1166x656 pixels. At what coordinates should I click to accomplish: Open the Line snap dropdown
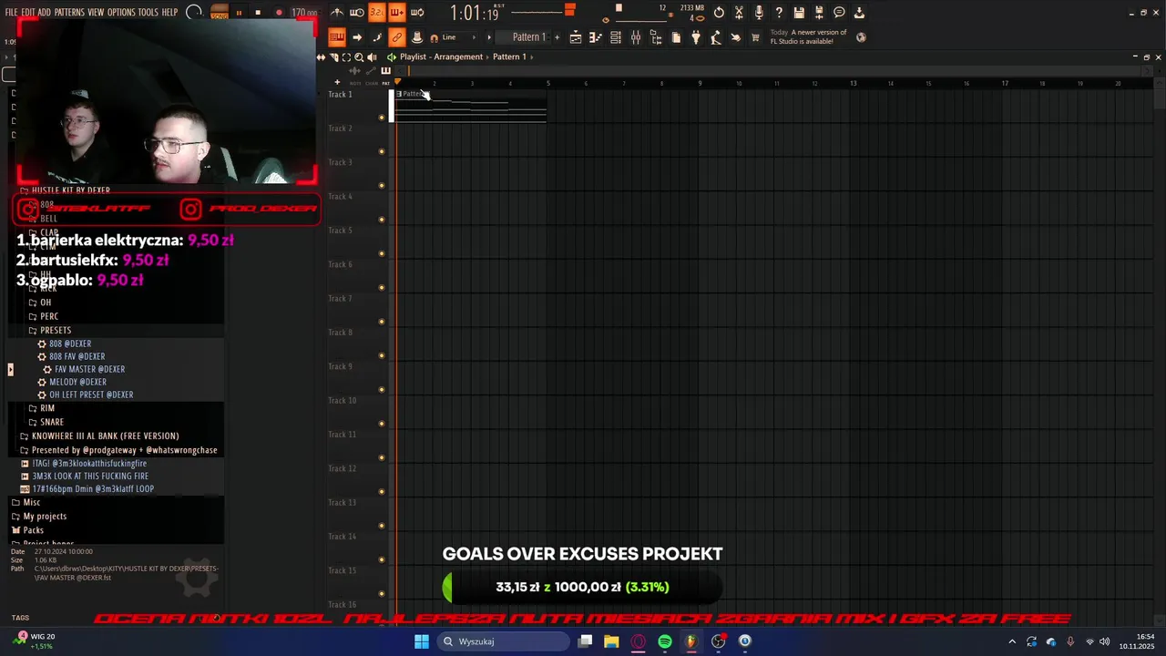459,37
